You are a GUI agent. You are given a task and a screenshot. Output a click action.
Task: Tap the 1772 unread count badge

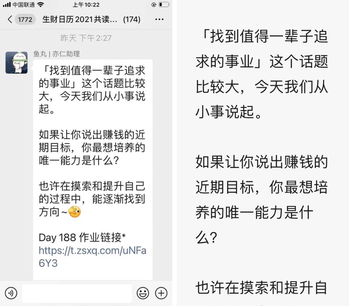[x=25, y=20]
